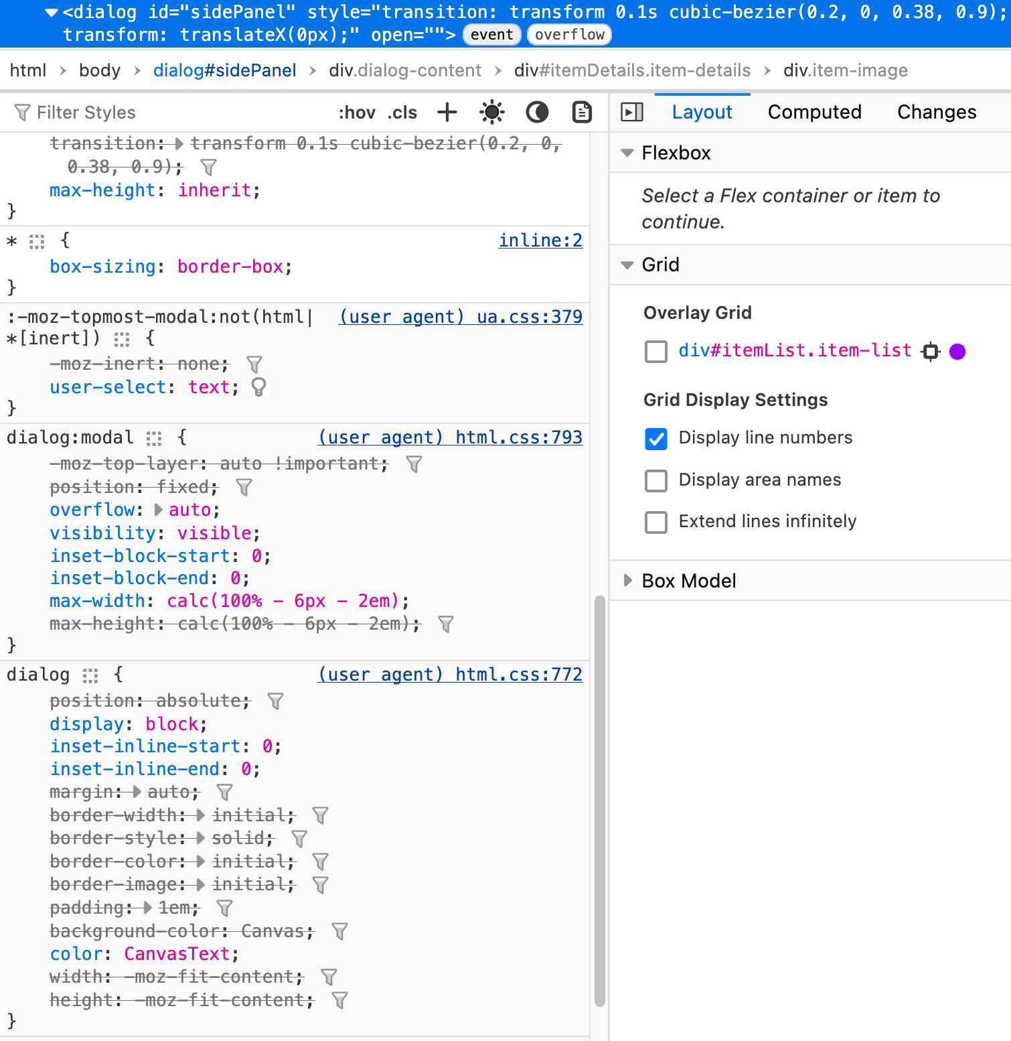Switch to the Computed tab
The image size is (1011, 1041).
click(x=814, y=112)
